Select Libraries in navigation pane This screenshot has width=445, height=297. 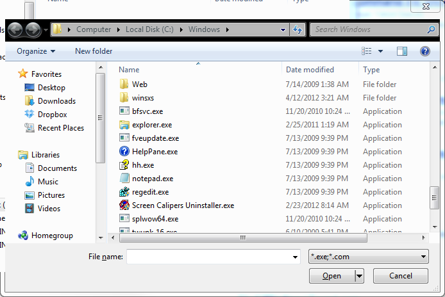point(46,155)
